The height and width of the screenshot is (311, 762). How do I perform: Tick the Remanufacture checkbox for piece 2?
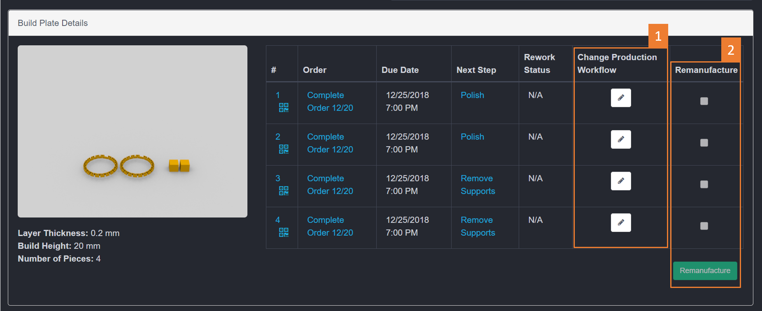(x=704, y=143)
